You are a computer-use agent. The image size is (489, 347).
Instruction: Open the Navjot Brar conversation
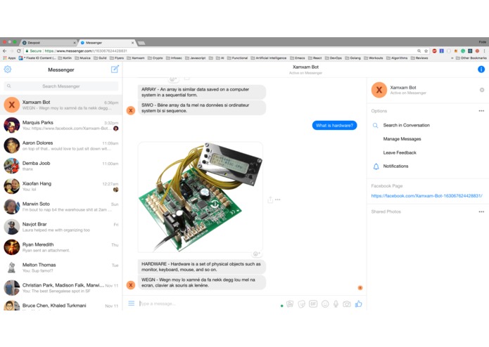(61, 227)
